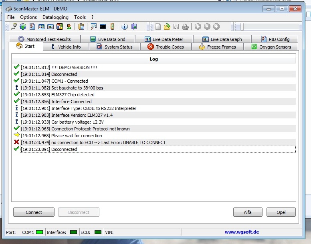
Task: Open the Datalogging menu
Action: [x=55, y=17]
